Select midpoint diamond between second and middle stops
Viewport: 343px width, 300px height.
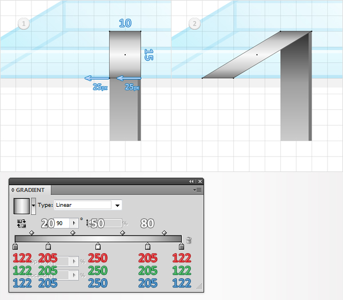click(x=73, y=233)
